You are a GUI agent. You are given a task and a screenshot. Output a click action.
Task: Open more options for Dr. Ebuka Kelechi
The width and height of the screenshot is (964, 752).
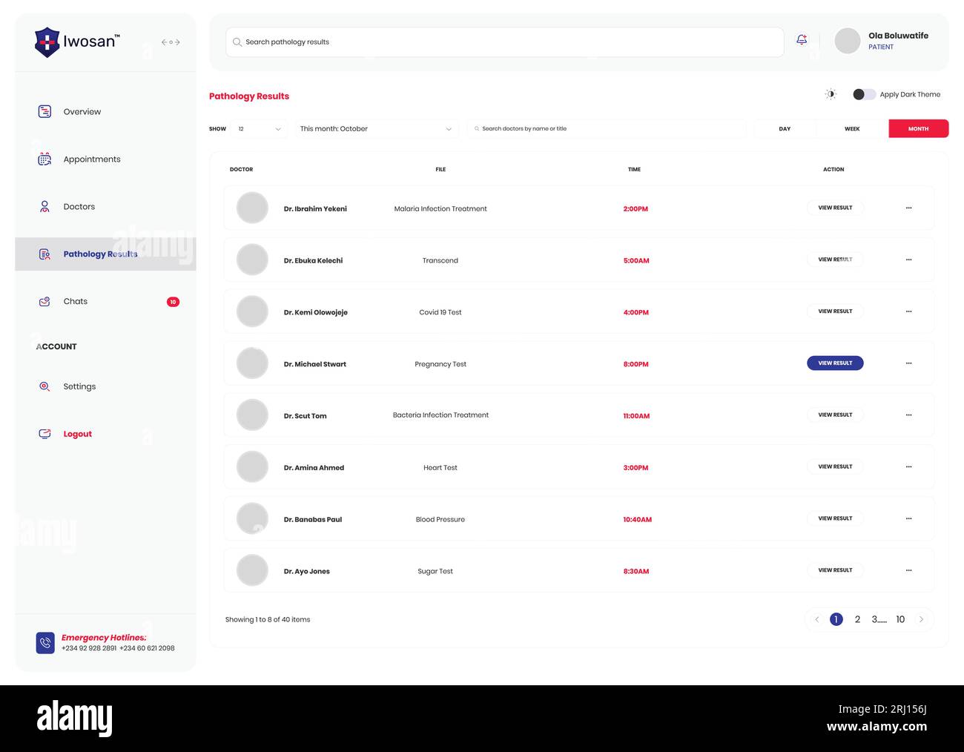[908, 260]
